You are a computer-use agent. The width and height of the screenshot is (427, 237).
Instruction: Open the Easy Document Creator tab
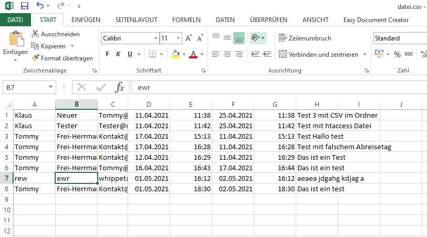coord(376,20)
